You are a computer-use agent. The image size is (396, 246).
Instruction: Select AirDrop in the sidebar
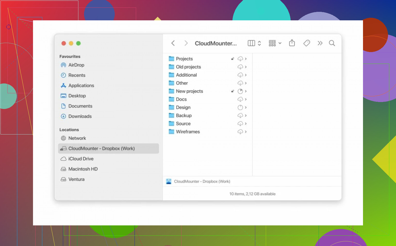[x=76, y=65]
